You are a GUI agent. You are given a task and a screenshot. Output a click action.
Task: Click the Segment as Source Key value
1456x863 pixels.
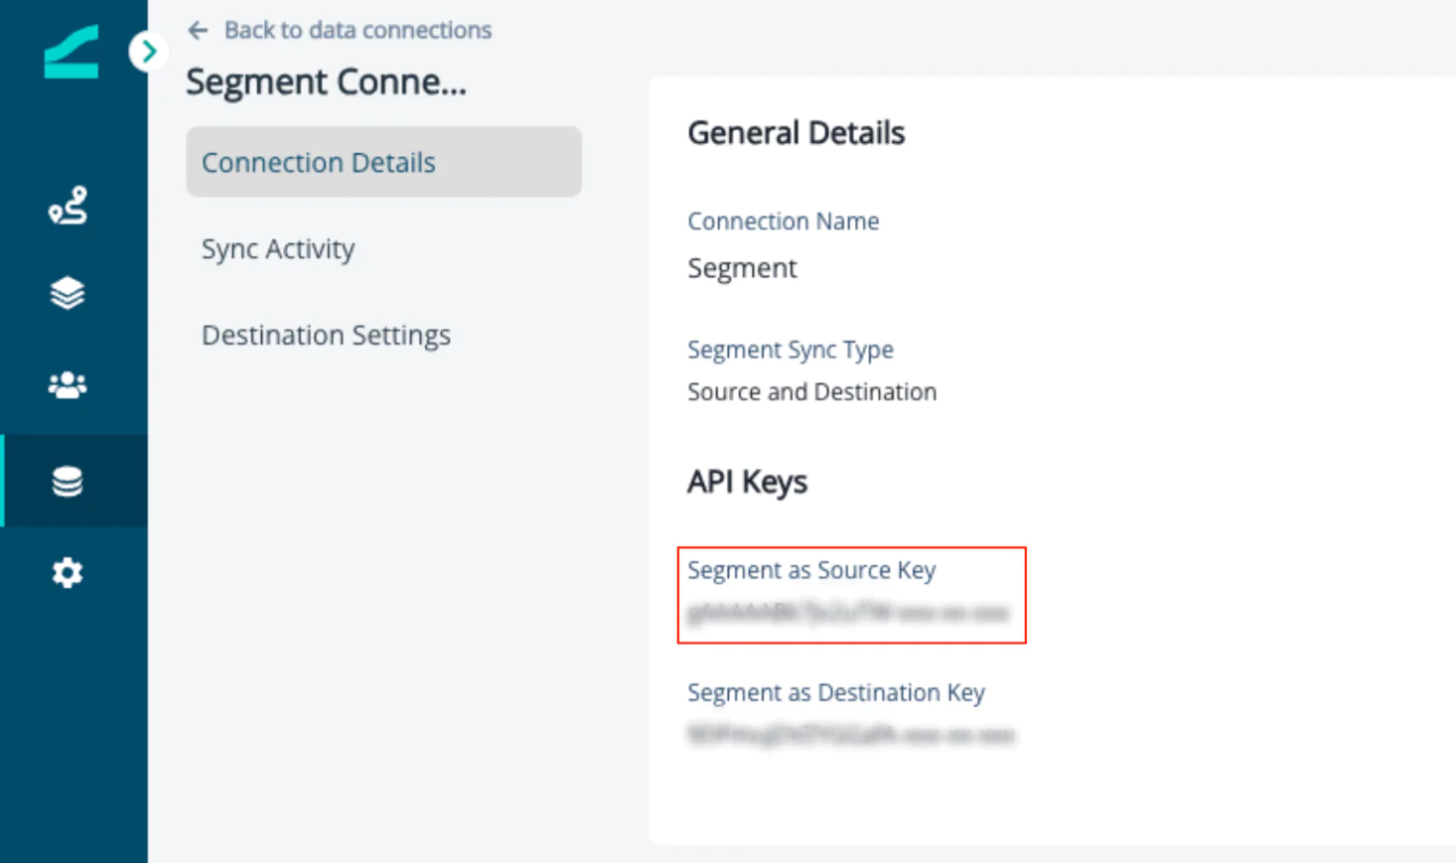click(x=849, y=614)
